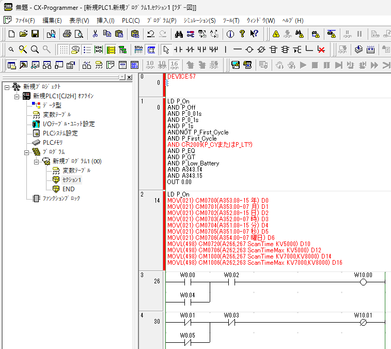Click the Find binoculars icon
391x349 pixels.
point(179,34)
